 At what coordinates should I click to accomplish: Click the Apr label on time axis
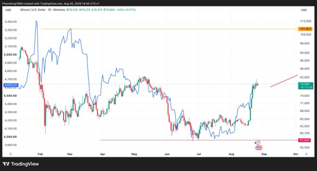coord(103,154)
